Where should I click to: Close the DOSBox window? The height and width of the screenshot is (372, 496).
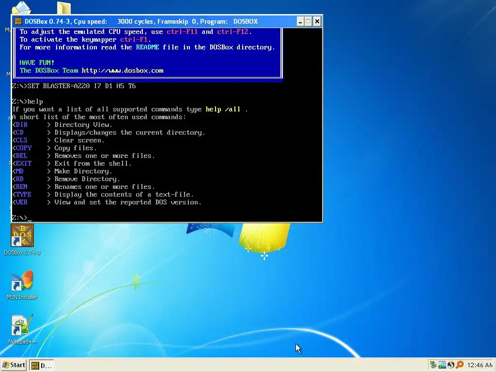317,21
